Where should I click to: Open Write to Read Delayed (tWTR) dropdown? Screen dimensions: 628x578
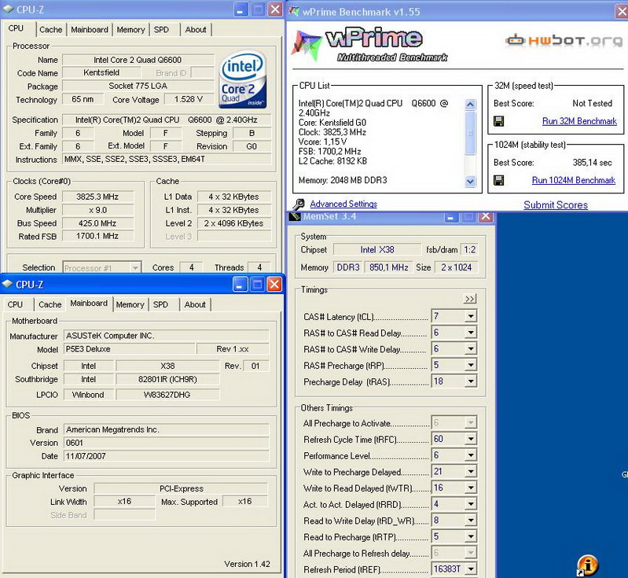(x=471, y=488)
